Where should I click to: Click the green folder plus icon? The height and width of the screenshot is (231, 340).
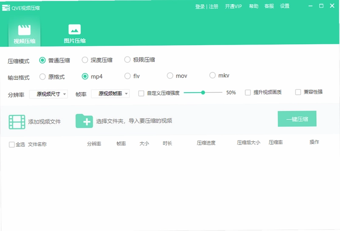coord(84,121)
